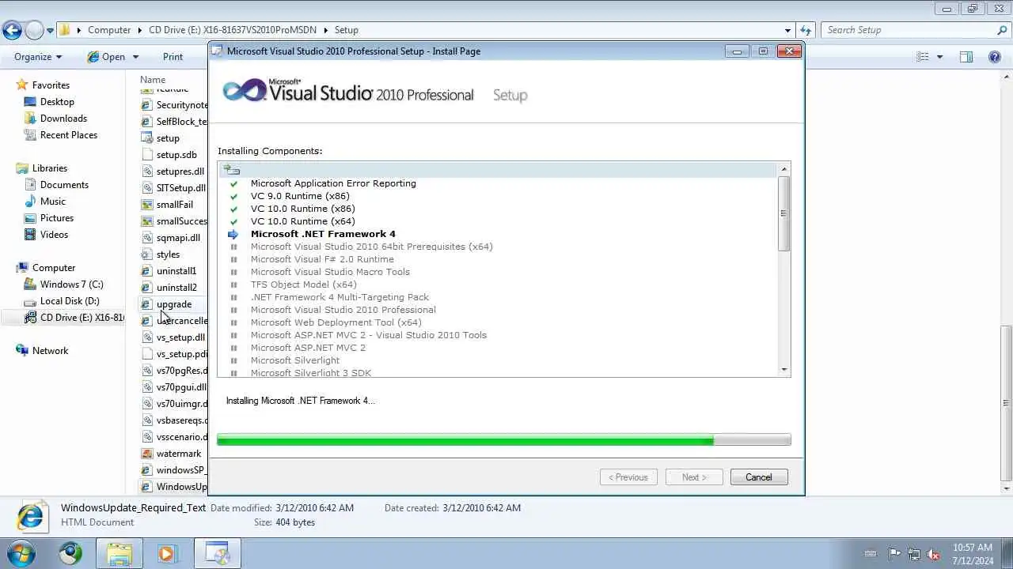Select the setup file in list
The height and width of the screenshot is (569, 1013).
pos(168,138)
